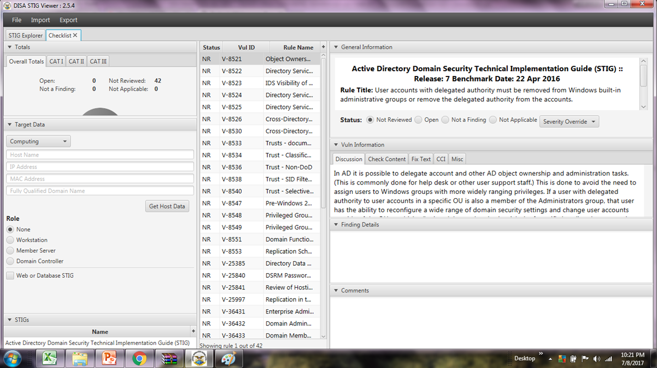The image size is (657, 368).
Task: Collapse the Finding Details section
Action: (x=337, y=224)
